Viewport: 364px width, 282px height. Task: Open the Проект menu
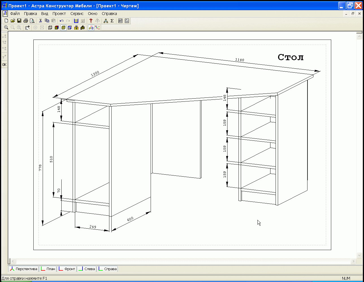pos(59,14)
